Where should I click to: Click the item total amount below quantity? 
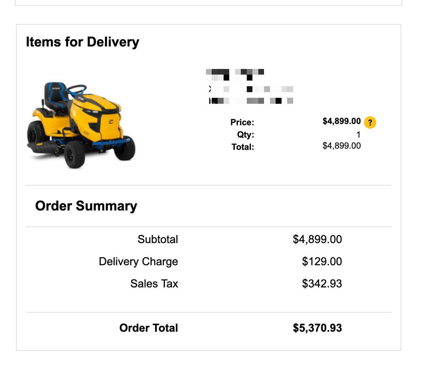[342, 146]
